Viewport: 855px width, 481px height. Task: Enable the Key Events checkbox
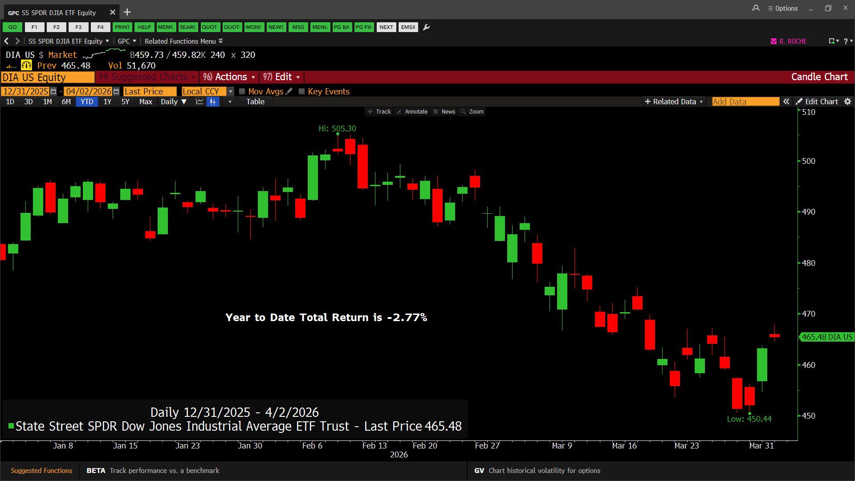click(301, 91)
